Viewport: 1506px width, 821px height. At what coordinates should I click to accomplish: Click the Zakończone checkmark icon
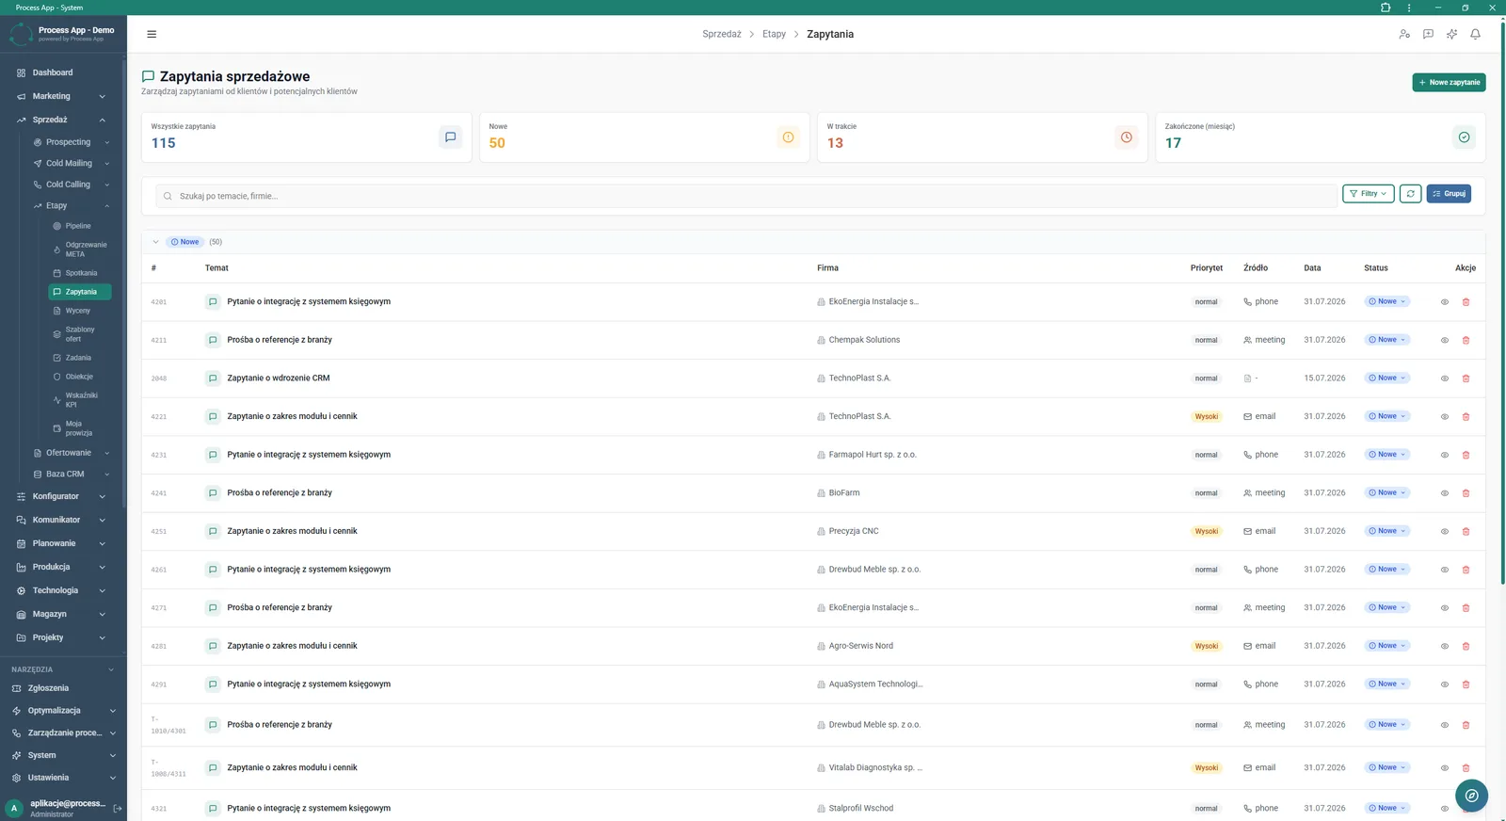click(1464, 137)
